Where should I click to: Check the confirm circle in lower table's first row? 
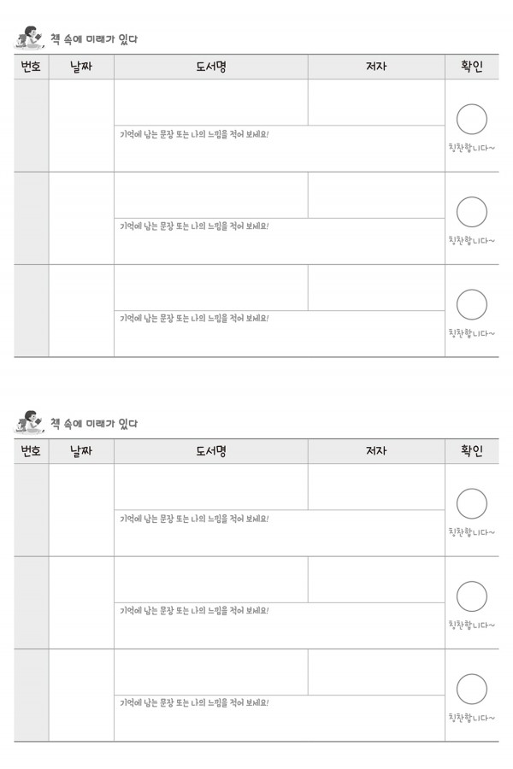(471, 503)
